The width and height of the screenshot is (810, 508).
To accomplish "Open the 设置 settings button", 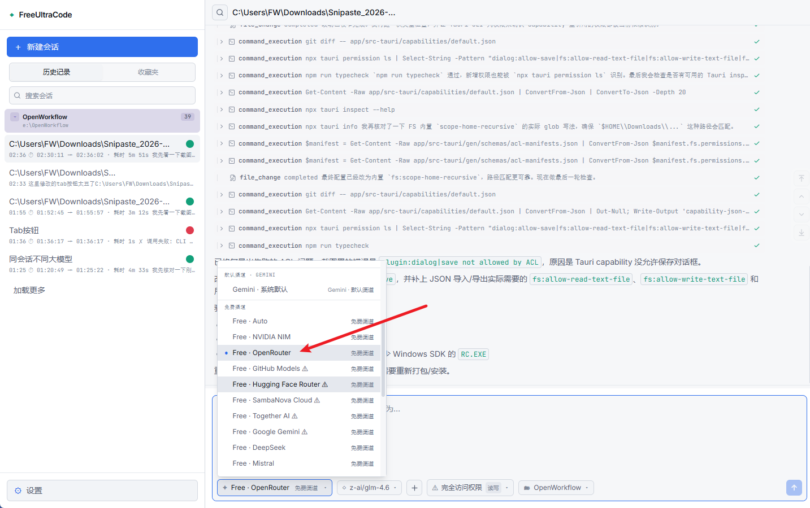I will pyautogui.click(x=102, y=491).
